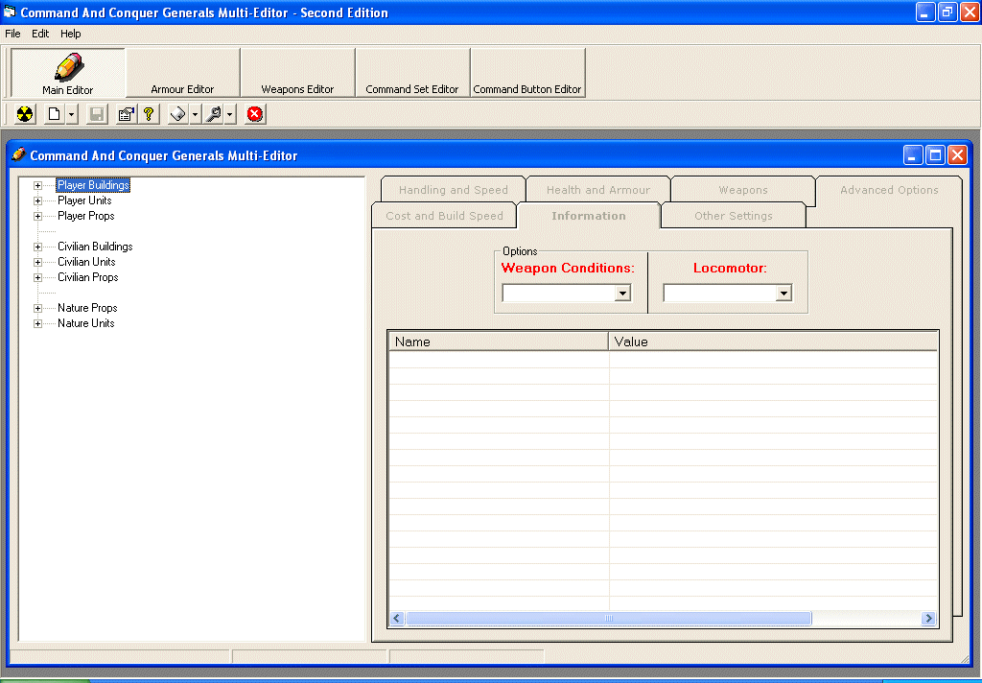Image resolution: width=982 pixels, height=683 pixels.
Task: Select Civilian Buildings in the tree
Action: tap(95, 247)
